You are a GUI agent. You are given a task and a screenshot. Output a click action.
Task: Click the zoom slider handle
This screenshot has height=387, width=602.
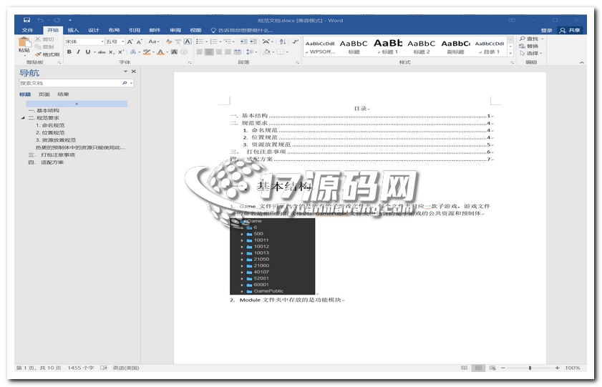click(x=530, y=368)
